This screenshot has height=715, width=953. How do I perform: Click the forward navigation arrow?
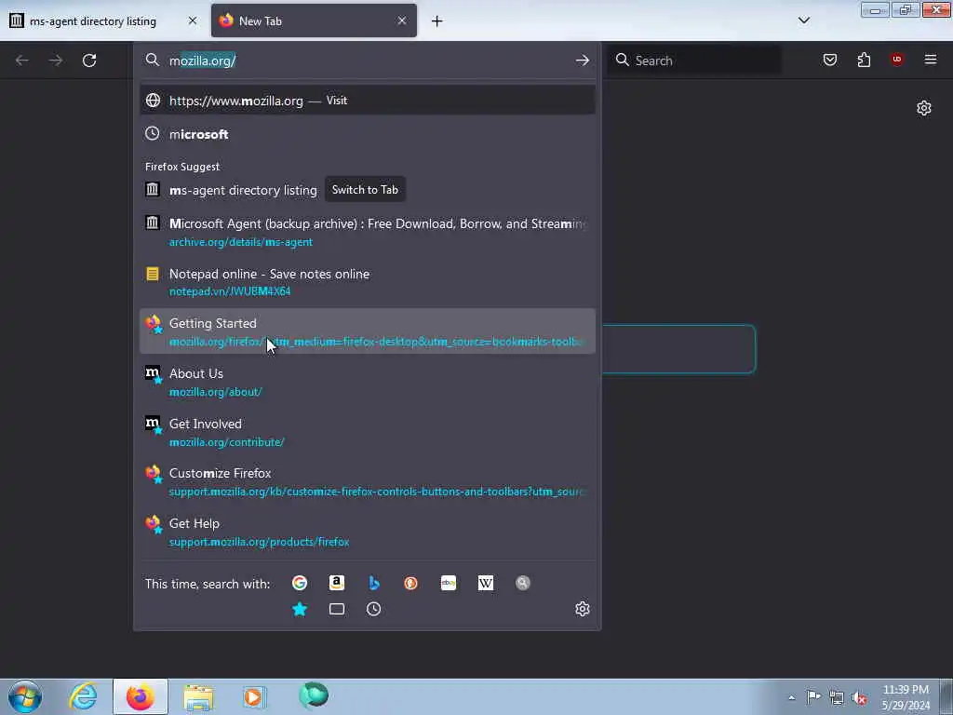(x=56, y=61)
